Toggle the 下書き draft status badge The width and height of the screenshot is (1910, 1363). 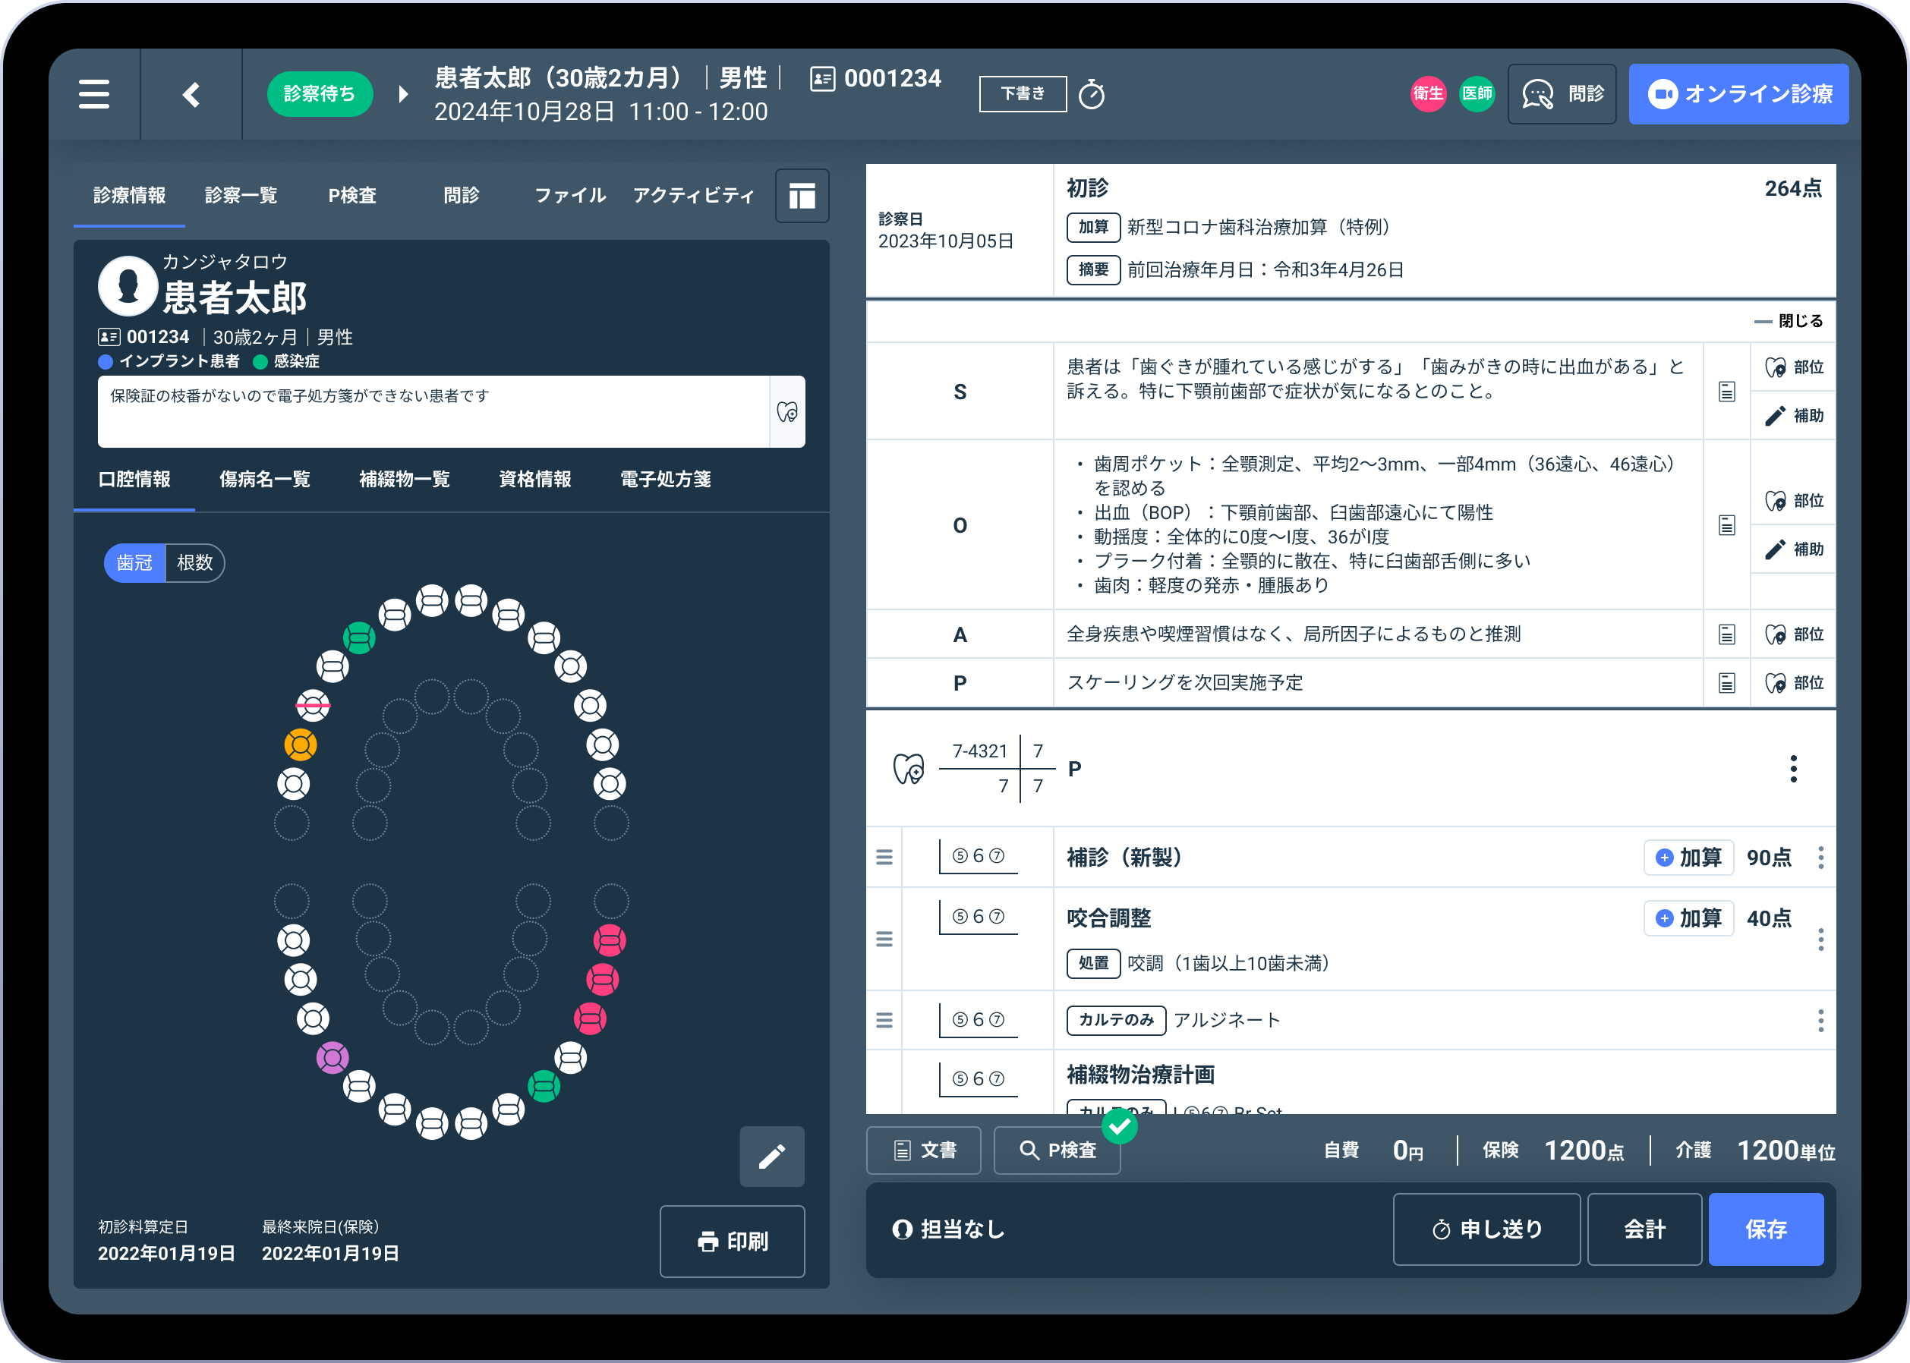pos(1023,94)
